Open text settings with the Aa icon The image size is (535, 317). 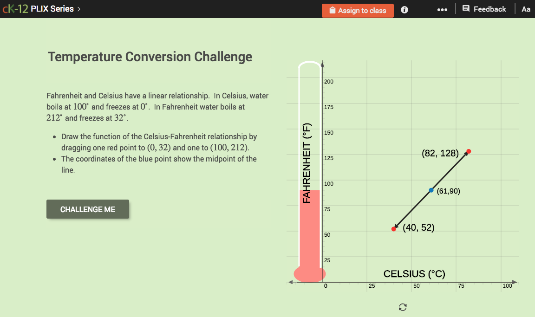pos(526,9)
